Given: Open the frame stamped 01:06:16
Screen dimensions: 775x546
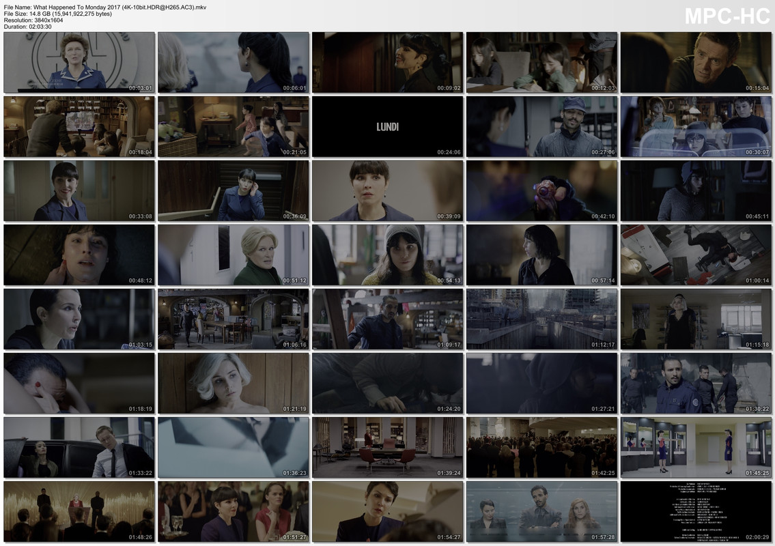Looking at the screenshot, I should pos(234,319).
